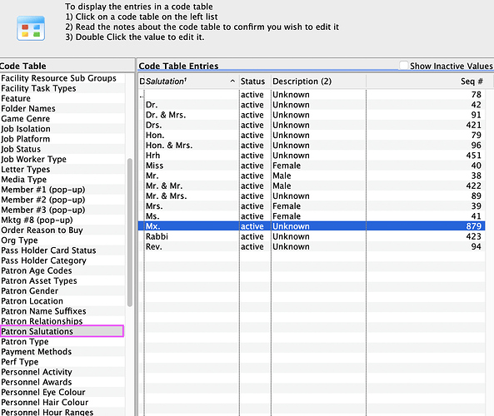Open the Payment Methods code table
The width and height of the screenshot is (494, 416).
point(62,351)
